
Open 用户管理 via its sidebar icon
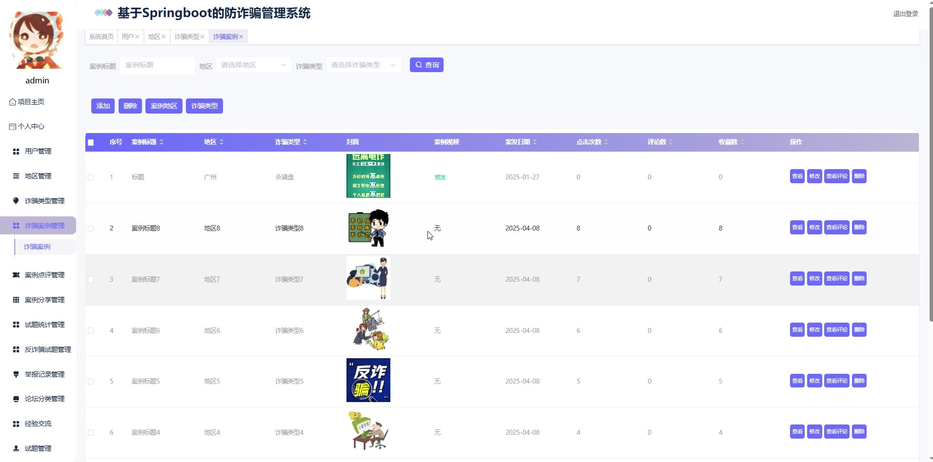point(16,151)
